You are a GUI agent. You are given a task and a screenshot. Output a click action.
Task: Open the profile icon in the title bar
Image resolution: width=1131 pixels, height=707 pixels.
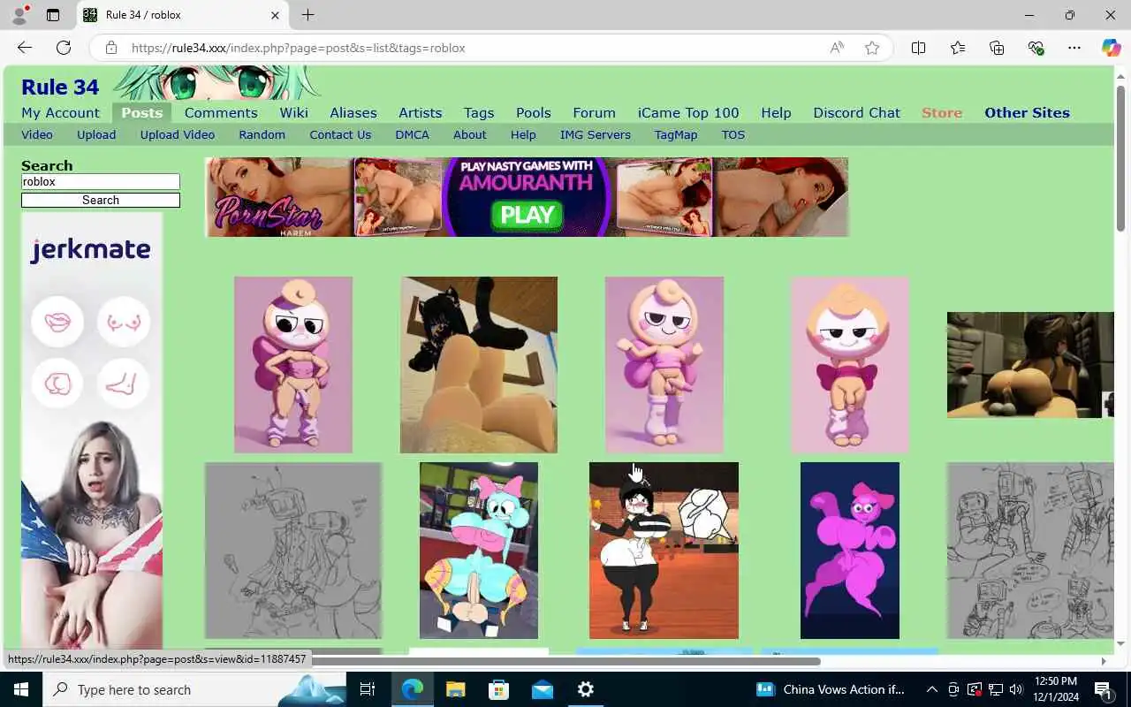[x=19, y=15]
